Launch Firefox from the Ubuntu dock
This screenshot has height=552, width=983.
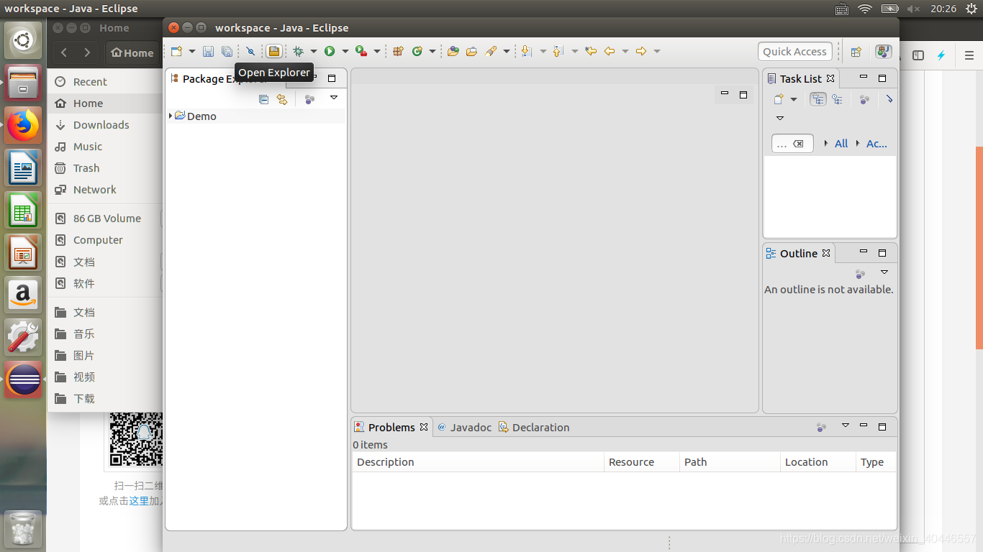(22, 124)
